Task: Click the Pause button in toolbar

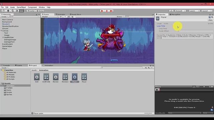Action: (107, 11)
